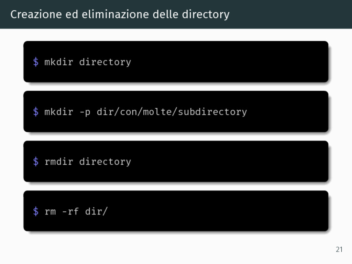Click the path 'dir/con/molte/subdirectory'
The image size is (352, 264).
point(172,112)
